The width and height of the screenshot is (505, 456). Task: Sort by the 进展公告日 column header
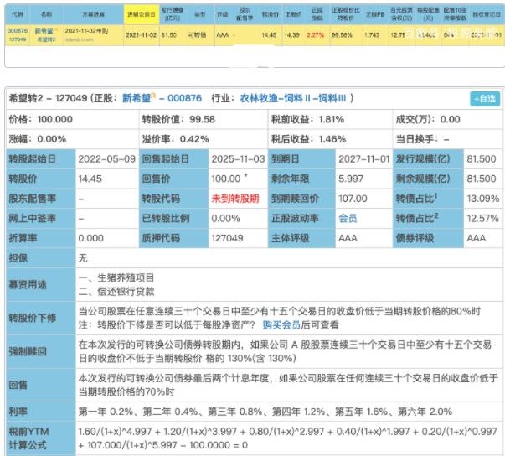pyautogui.click(x=141, y=14)
